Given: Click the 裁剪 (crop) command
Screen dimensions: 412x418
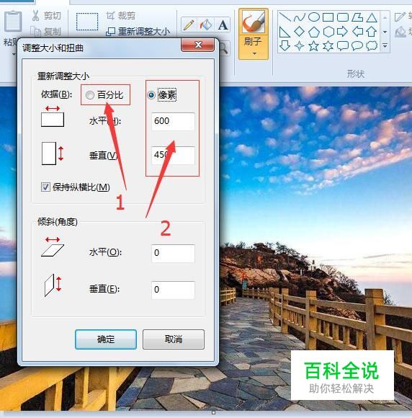Looking at the screenshot, I should point(121,16).
